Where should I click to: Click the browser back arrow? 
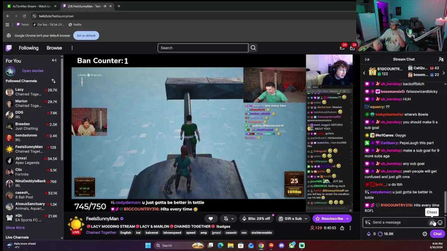tap(8, 16)
